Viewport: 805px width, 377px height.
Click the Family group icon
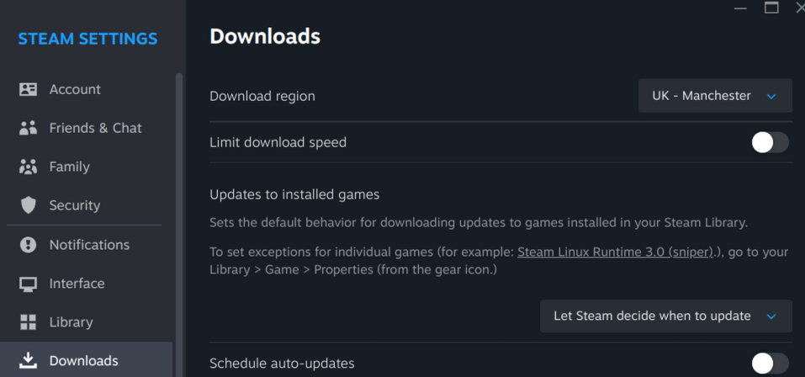pyautogui.click(x=28, y=167)
